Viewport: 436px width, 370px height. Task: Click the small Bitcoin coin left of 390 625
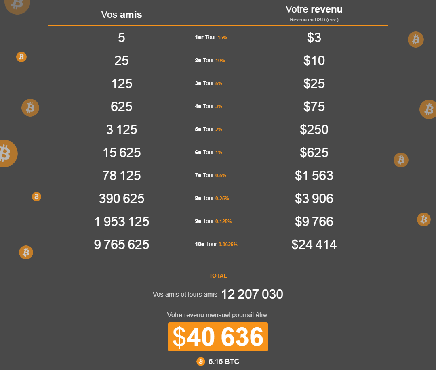37,196
